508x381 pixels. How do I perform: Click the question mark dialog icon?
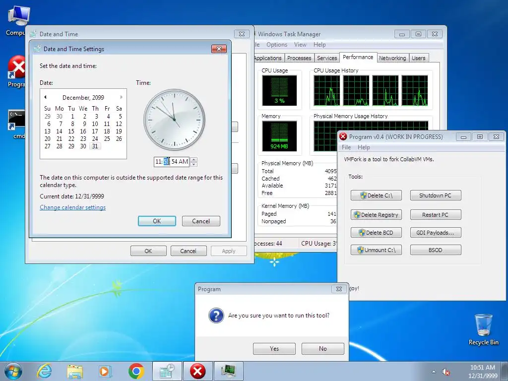tap(216, 316)
